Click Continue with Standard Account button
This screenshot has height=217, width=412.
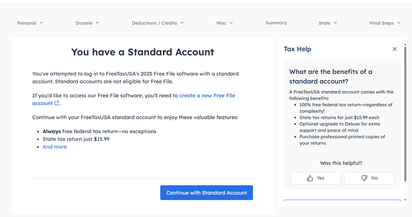(x=206, y=193)
